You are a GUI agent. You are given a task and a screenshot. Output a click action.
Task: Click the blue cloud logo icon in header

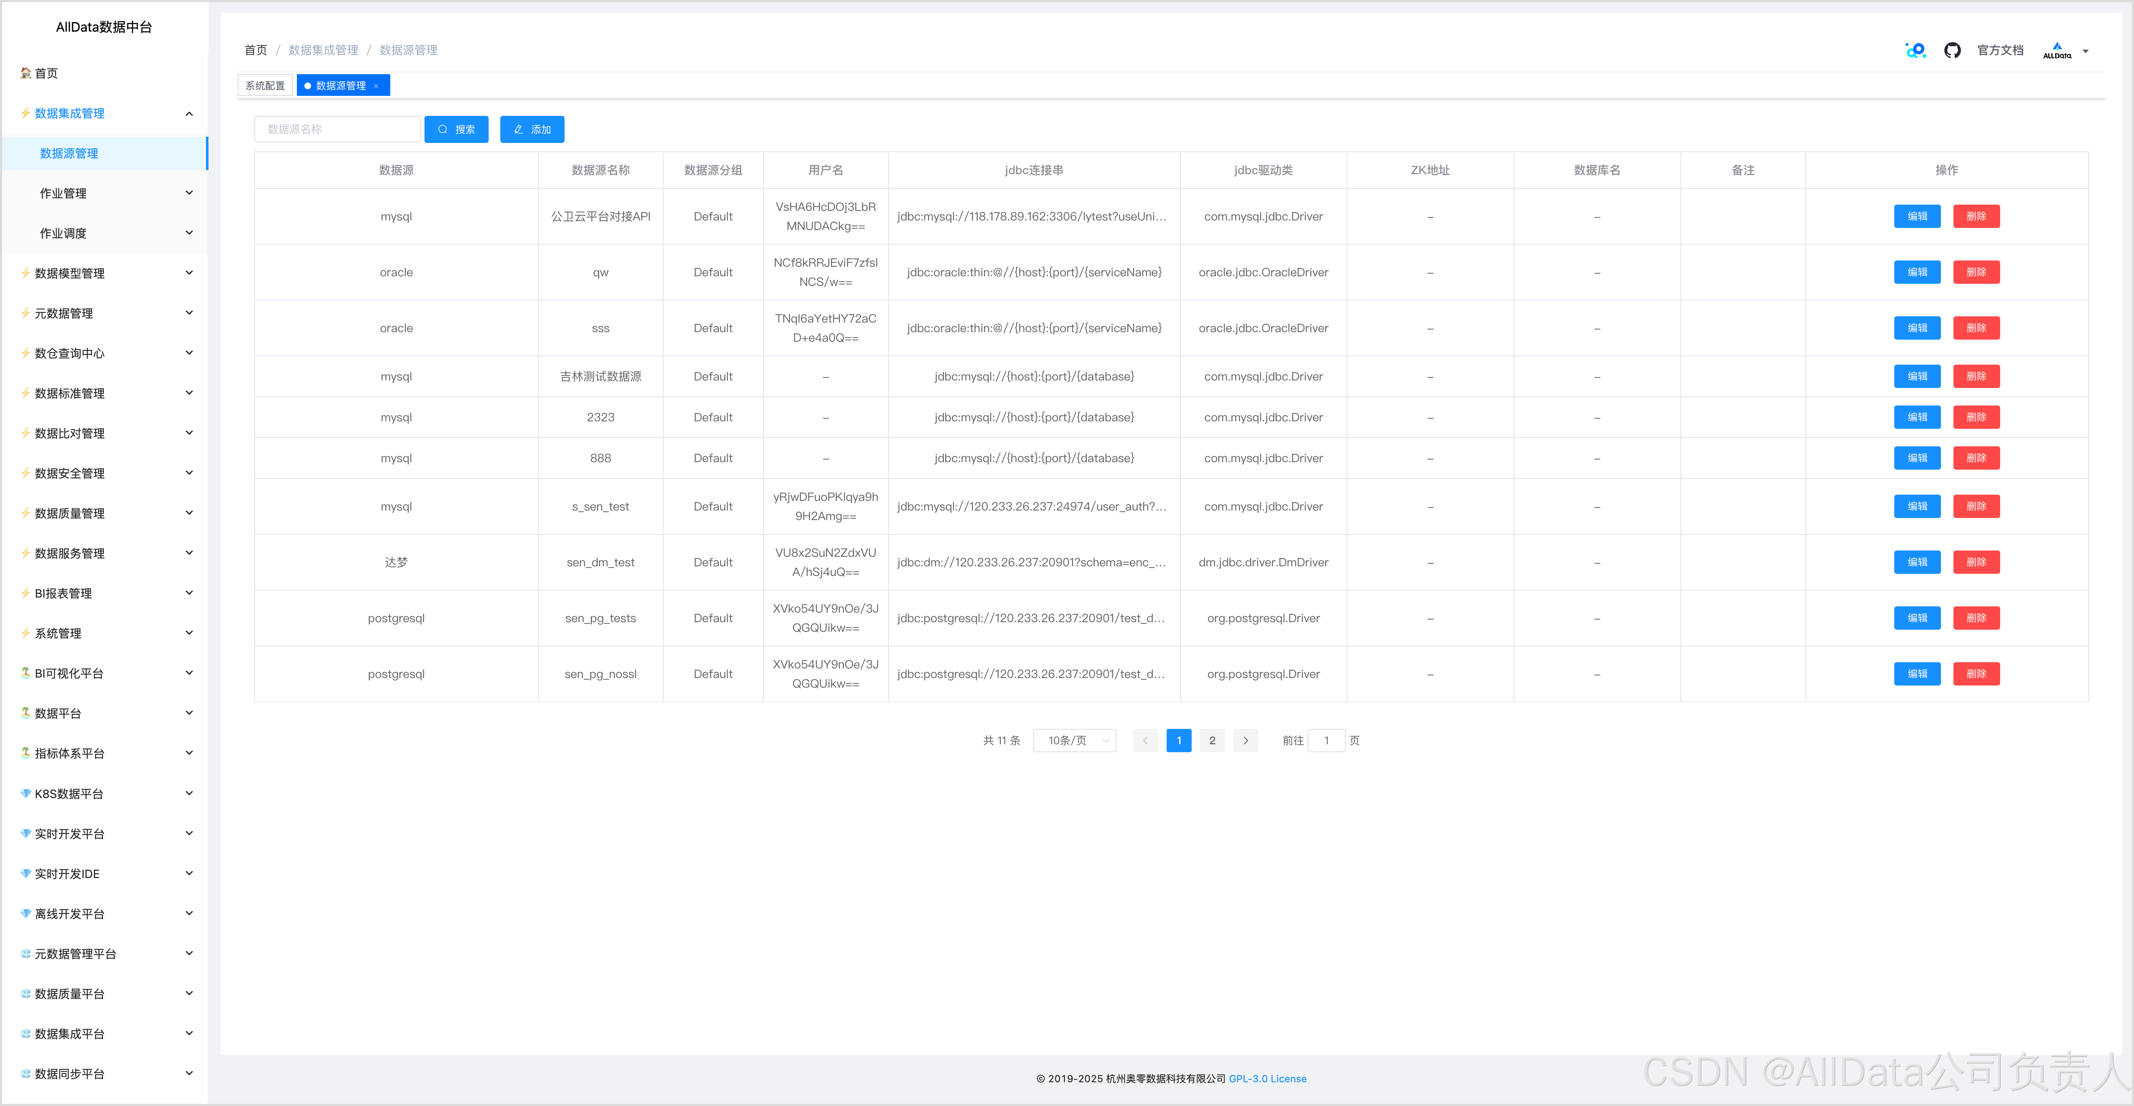coord(1915,50)
